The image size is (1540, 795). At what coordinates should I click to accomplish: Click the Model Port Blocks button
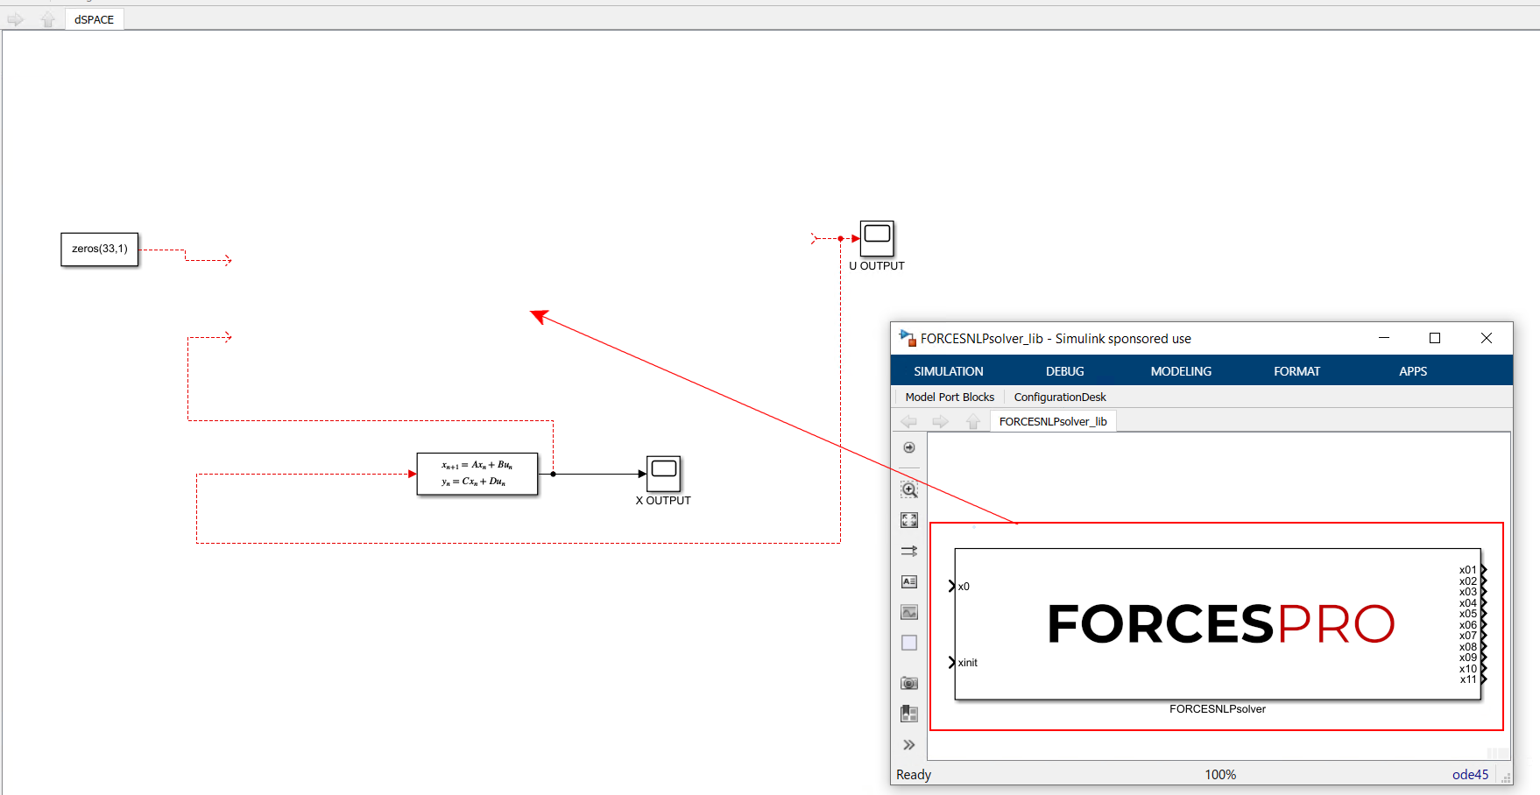[x=950, y=397]
